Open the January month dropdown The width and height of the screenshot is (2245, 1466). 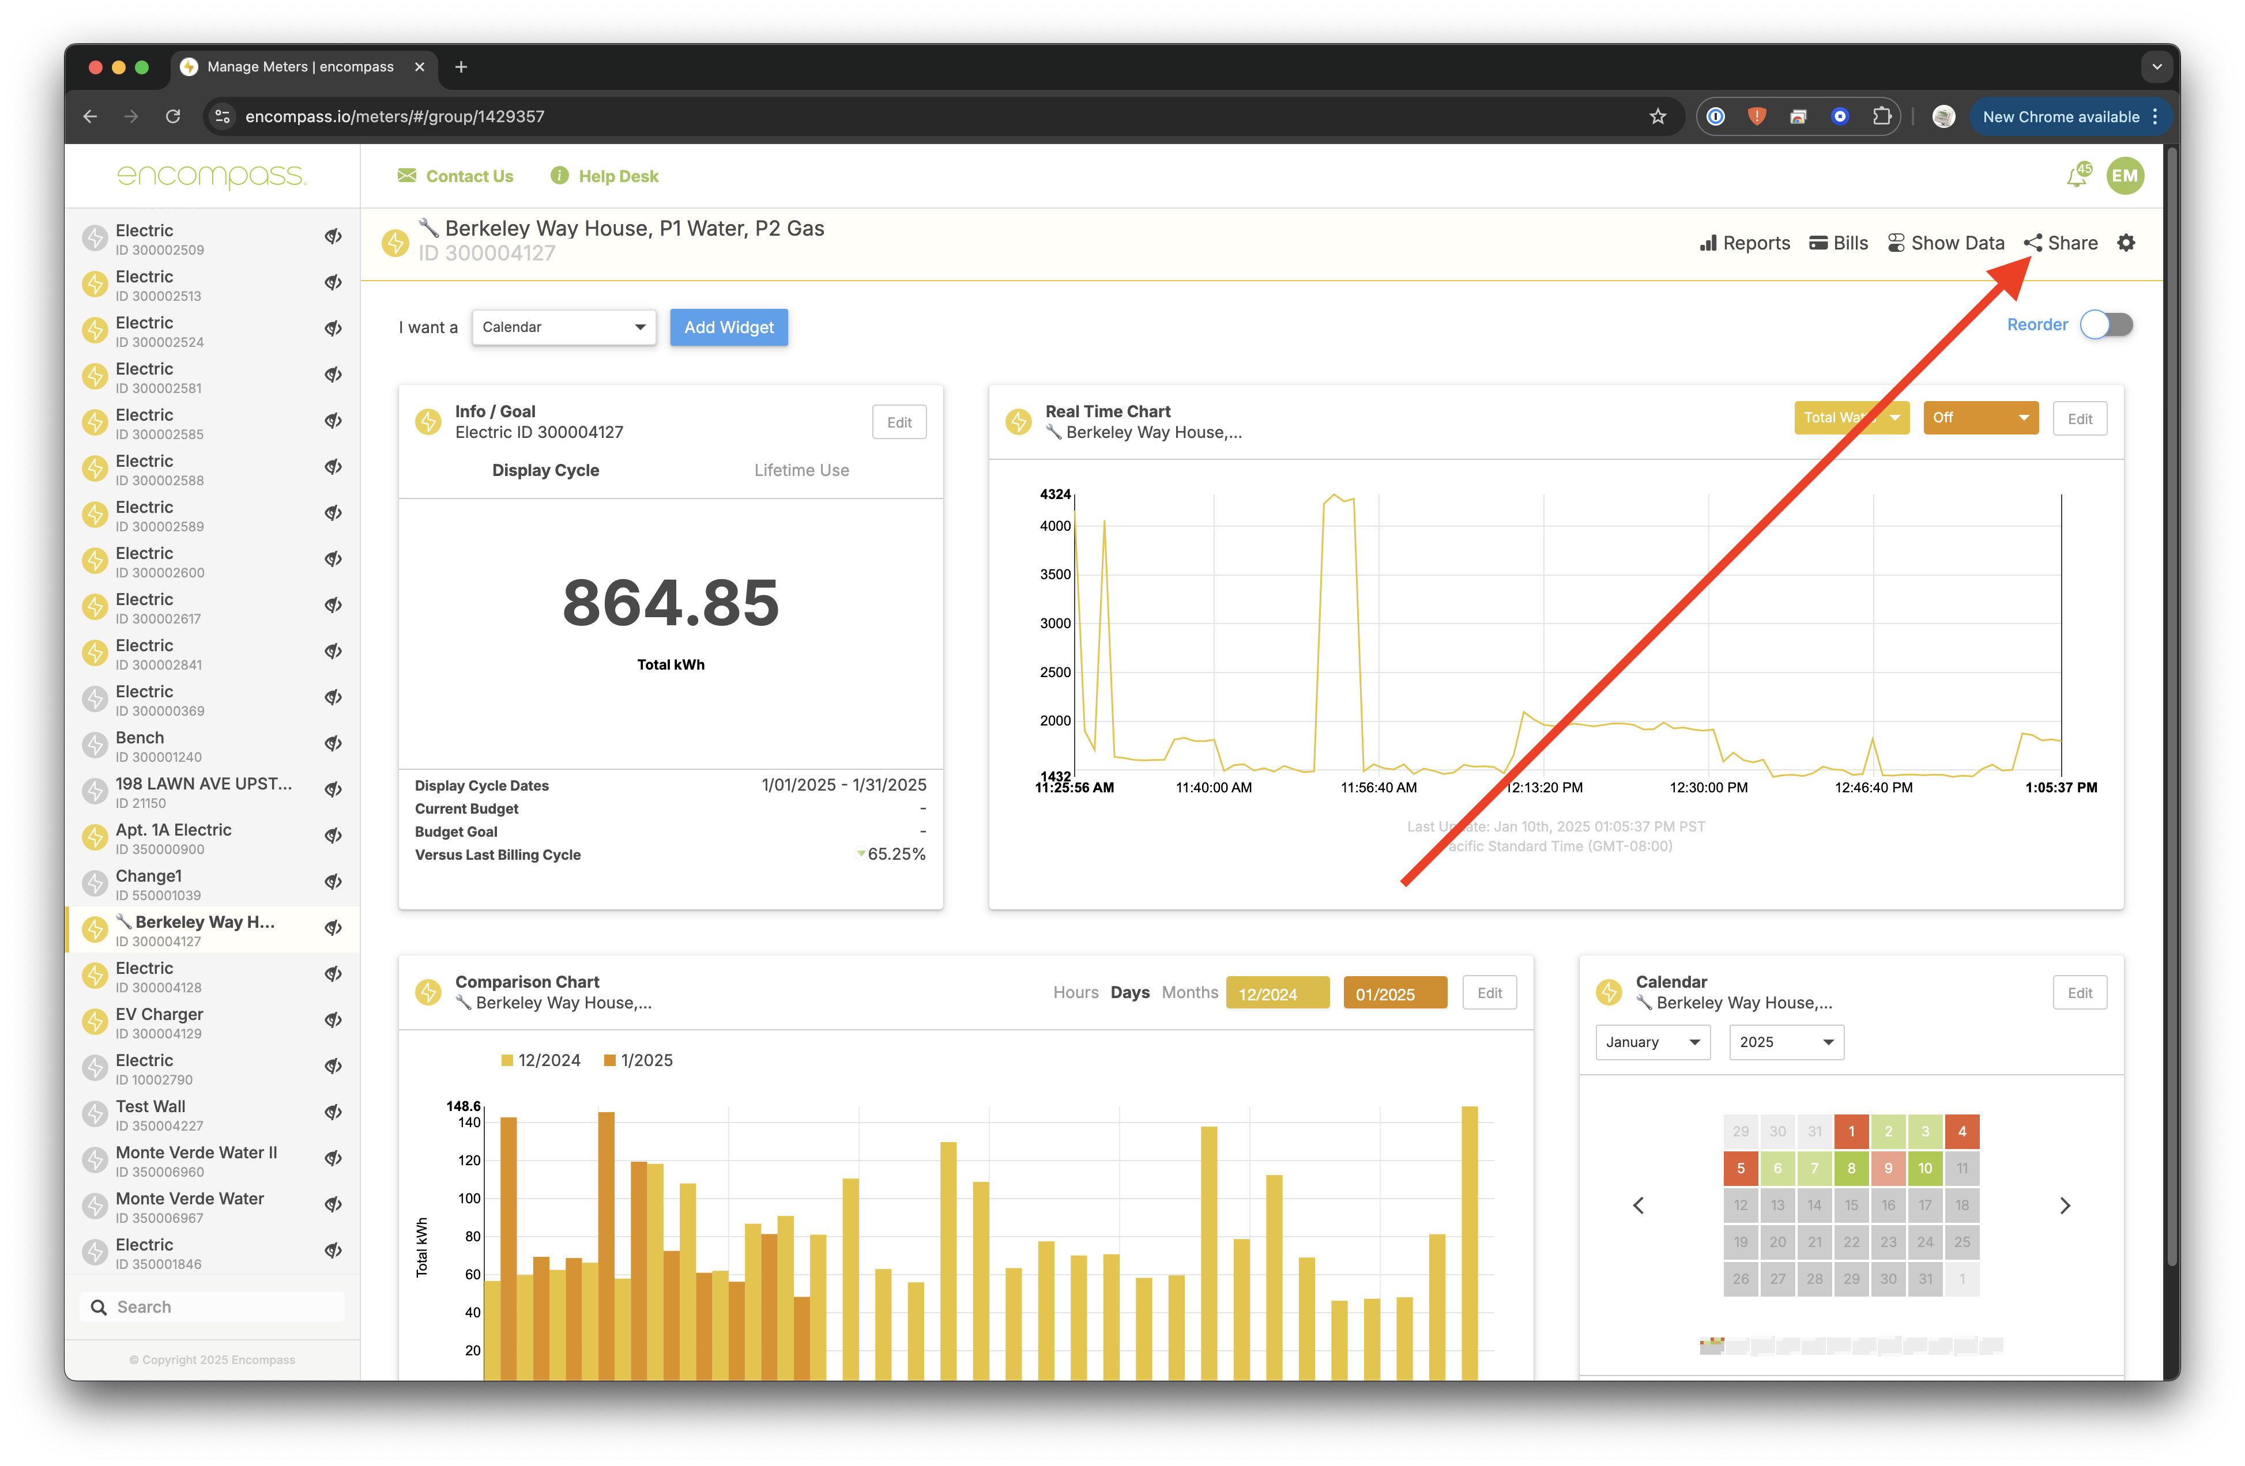(x=1652, y=1042)
